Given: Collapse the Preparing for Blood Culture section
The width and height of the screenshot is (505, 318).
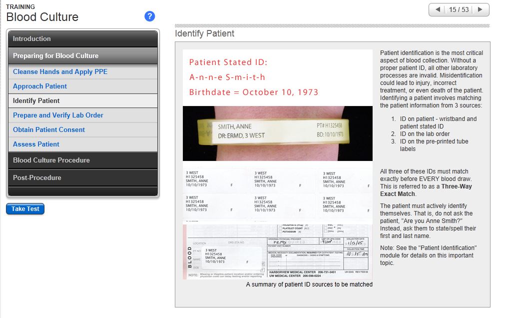Looking at the screenshot, I should click(82, 55).
